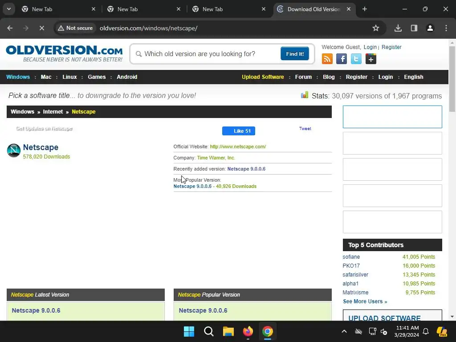Click the Facebook Like 51 button
Screen dimensions: 456x342
(239, 131)
